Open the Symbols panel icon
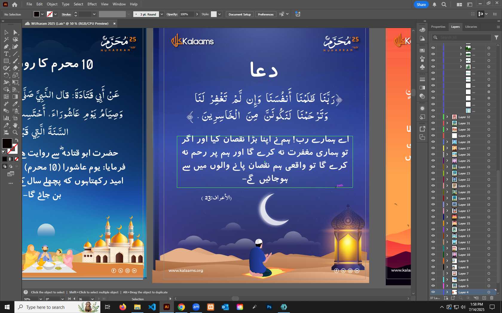This screenshot has height=313, width=502. coord(422,67)
